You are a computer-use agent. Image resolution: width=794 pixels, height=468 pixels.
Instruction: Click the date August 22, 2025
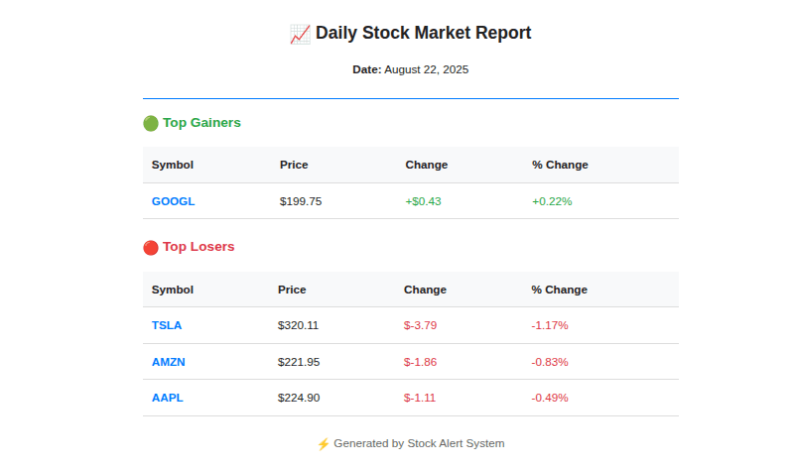[427, 69]
